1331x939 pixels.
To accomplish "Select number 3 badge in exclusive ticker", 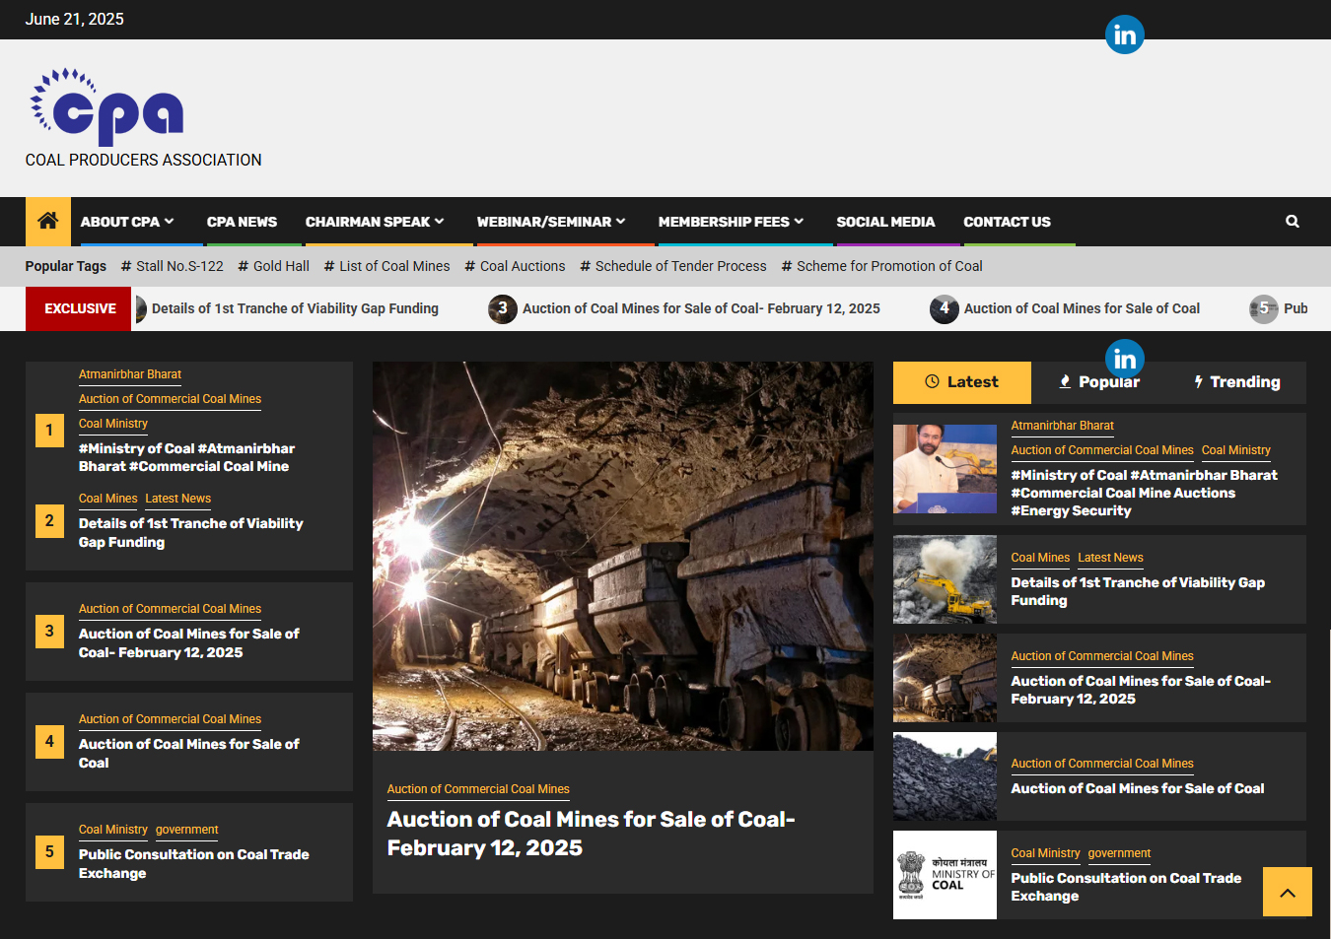I will pyautogui.click(x=503, y=308).
